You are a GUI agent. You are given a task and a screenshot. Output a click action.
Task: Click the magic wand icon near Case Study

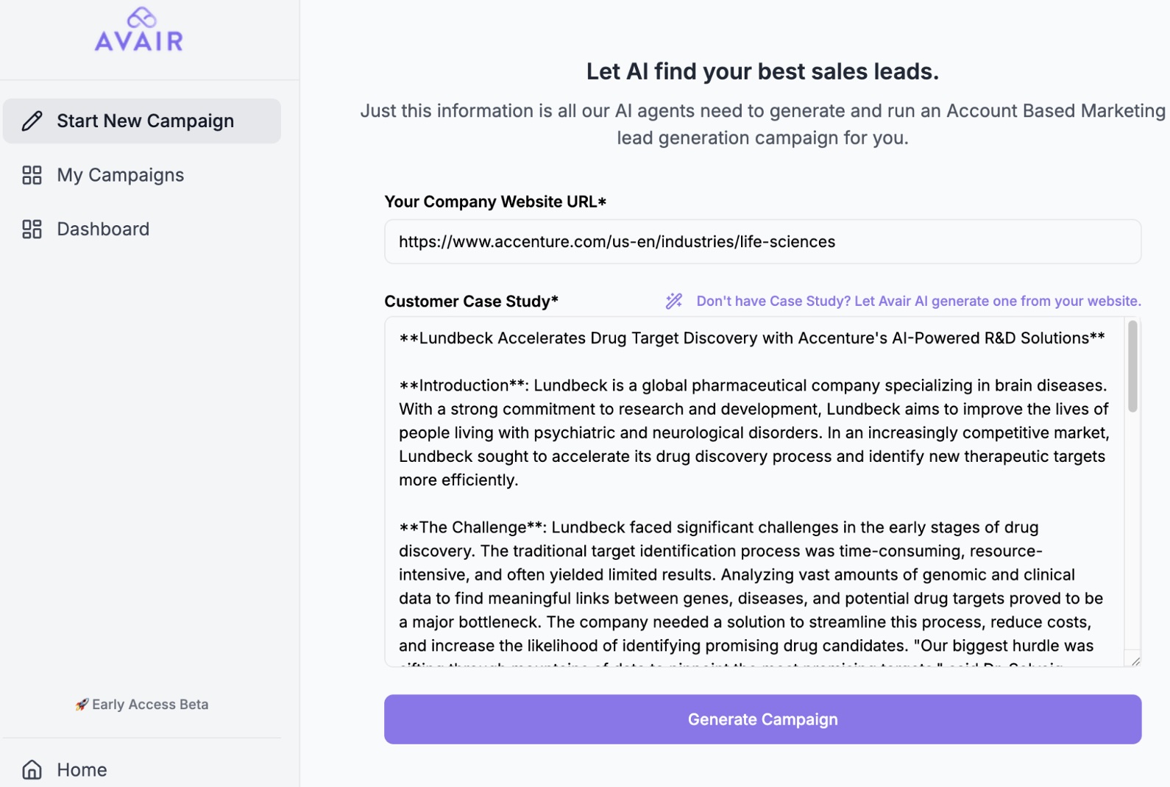point(674,301)
